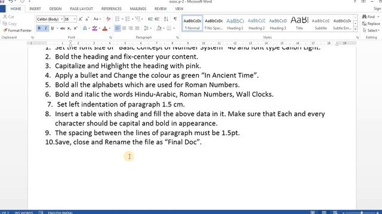
Task: Increase font size with Grow Font icon
Action: click(81, 19)
